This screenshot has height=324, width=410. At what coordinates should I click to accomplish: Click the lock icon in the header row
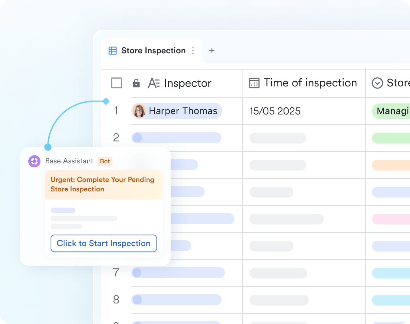[136, 83]
